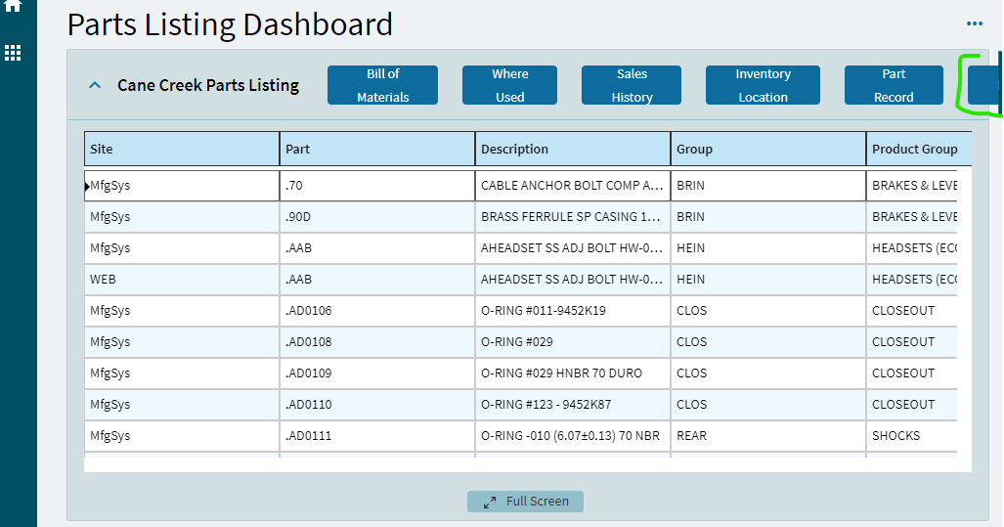This screenshot has width=1004, height=527.
Task: Select WEB site cell
Action: pos(182,280)
